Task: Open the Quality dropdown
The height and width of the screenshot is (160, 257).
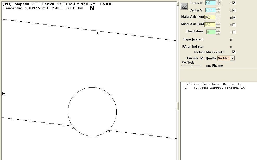Action: tap(232, 58)
